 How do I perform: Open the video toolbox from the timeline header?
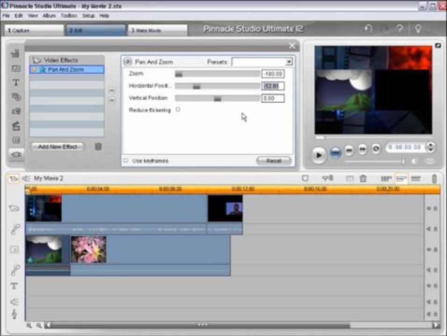[14, 179]
